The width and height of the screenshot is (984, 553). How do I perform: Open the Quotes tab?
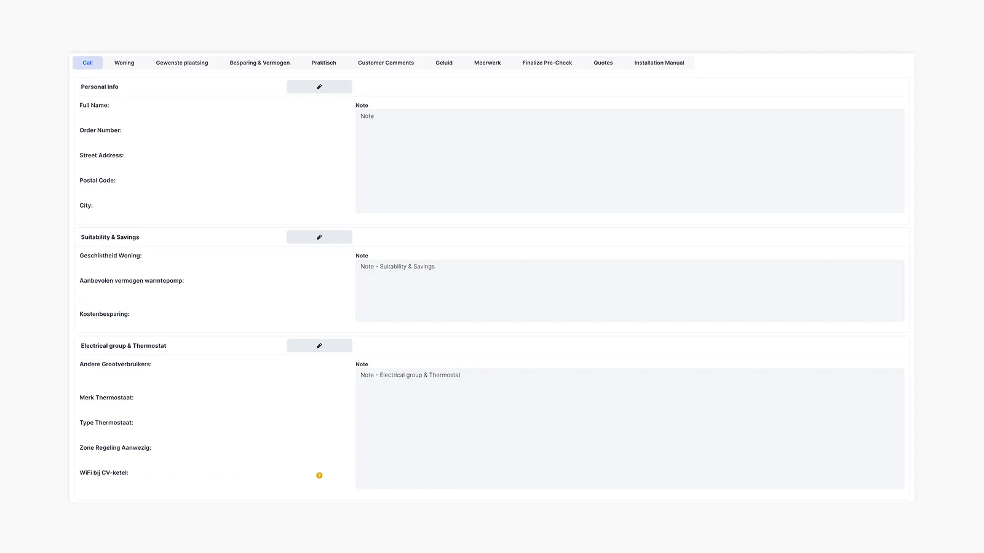click(603, 63)
